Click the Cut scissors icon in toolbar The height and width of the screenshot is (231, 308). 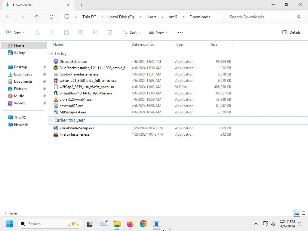point(38,32)
